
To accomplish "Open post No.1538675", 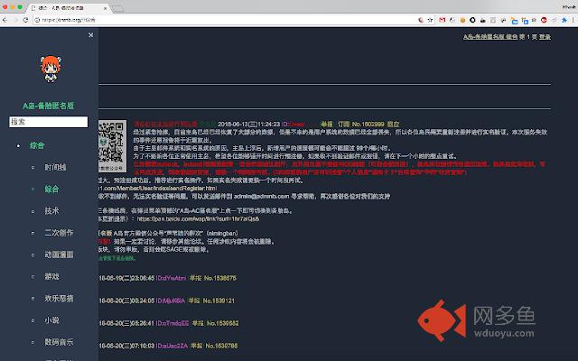I will point(220,278).
